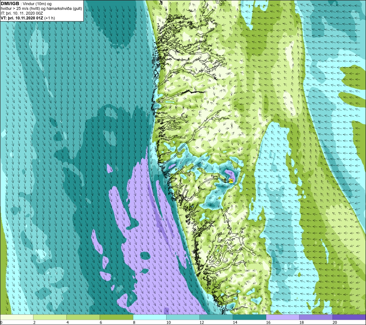Screen dimensions: 366x325
Task: Click the scale label '10'
Action: 168,322
